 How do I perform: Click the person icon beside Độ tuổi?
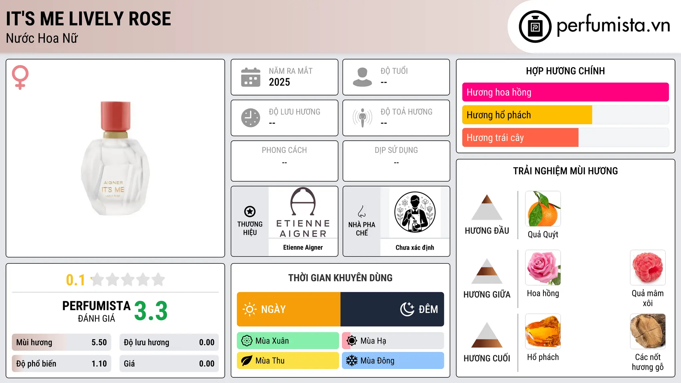362,77
